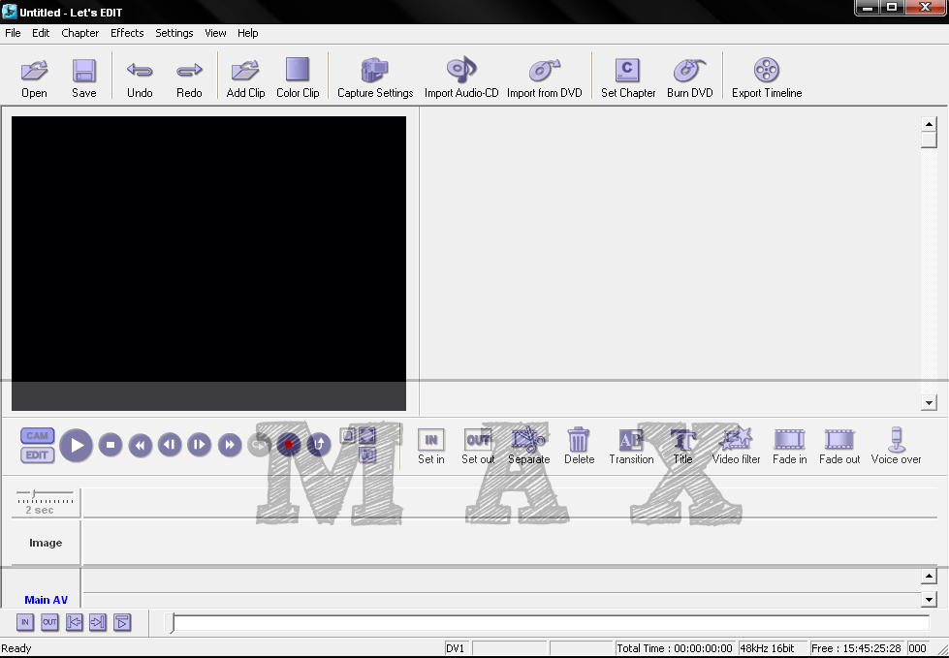
Task: Add a Transition effect
Action: 631,447
